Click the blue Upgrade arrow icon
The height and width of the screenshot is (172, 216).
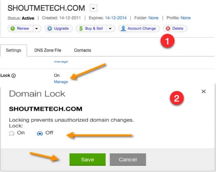coord(49,28)
